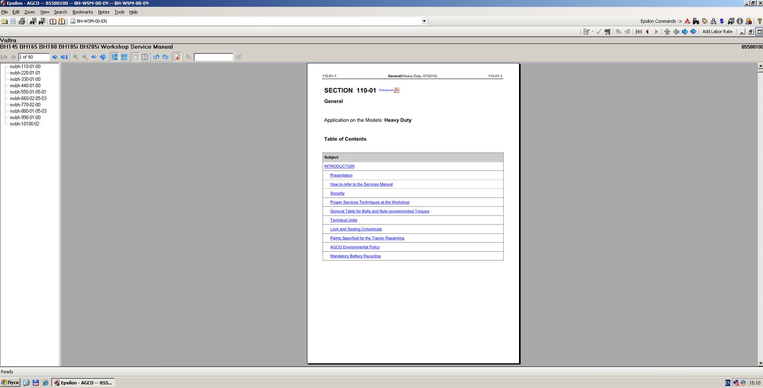Click EN language indicator in tray
The height and width of the screenshot is (388, 763).
click(728, 383)
